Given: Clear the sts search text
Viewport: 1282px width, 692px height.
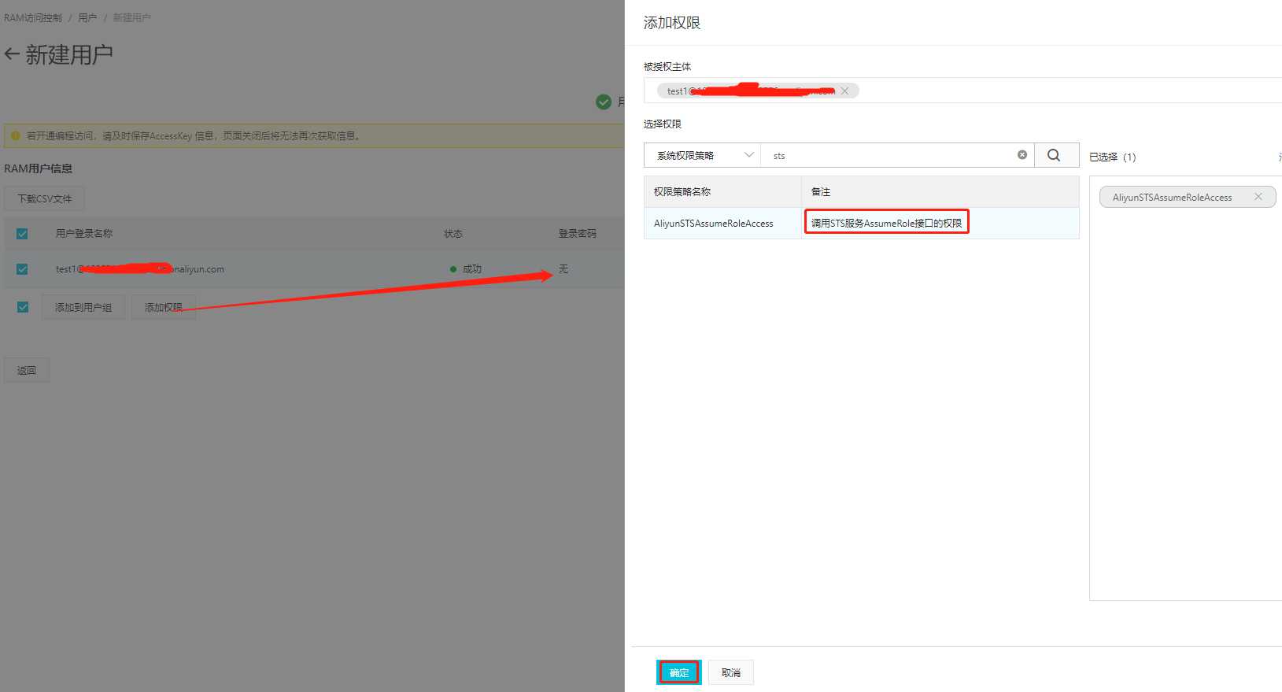Looking at the screenshot, I should point(1022,155).
